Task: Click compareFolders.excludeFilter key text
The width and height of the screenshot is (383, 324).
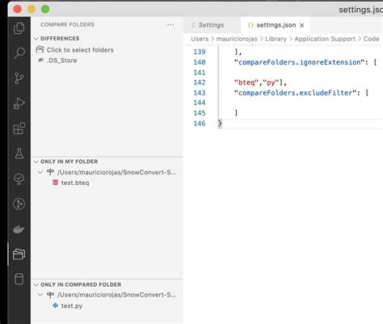Action: pyautogui.click(x=295, y=93)
